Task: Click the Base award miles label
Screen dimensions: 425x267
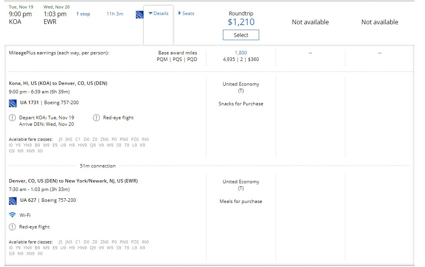Action: (x=177, y=52)
